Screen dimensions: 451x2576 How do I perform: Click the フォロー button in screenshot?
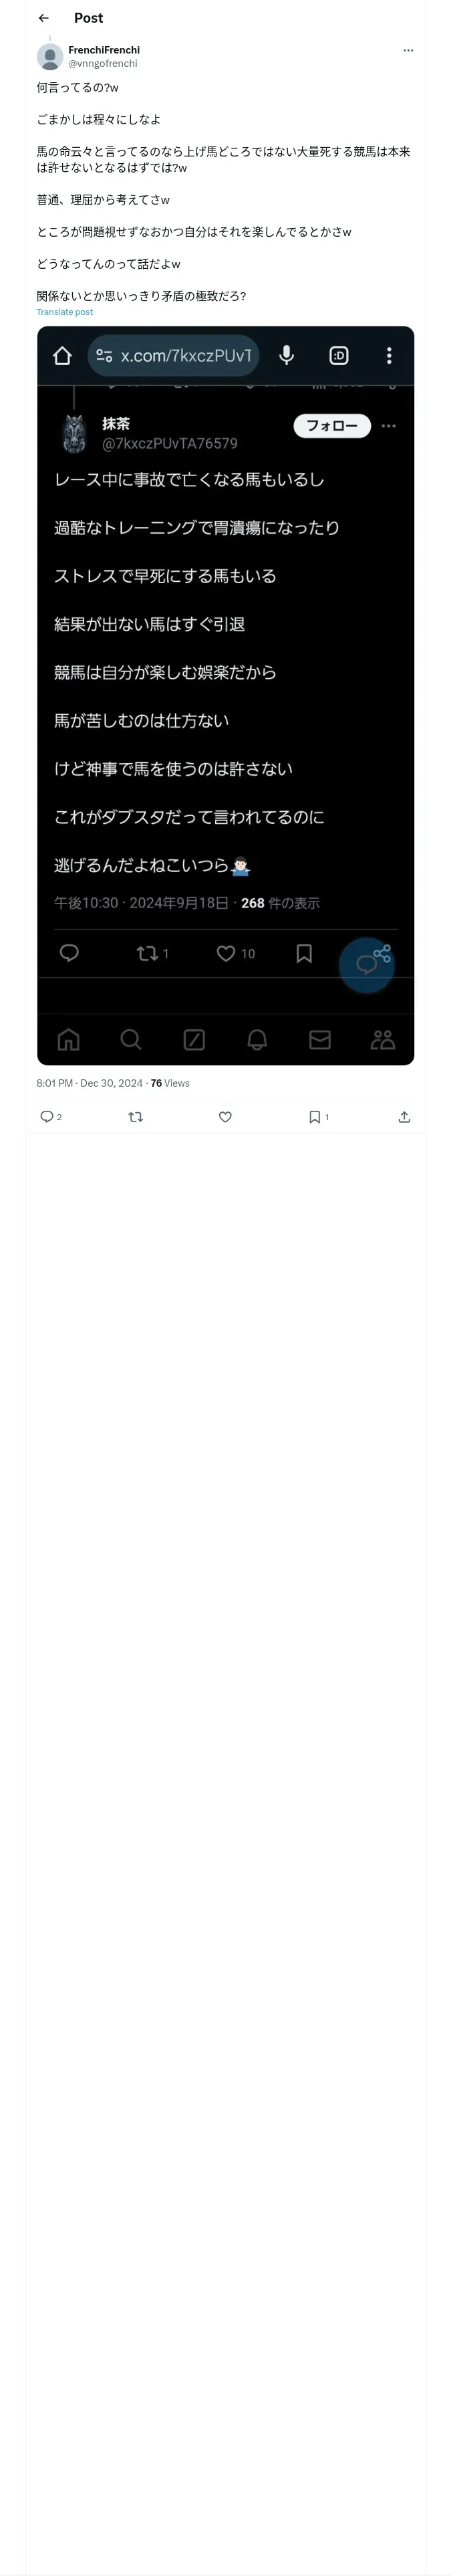pos(332,426)
